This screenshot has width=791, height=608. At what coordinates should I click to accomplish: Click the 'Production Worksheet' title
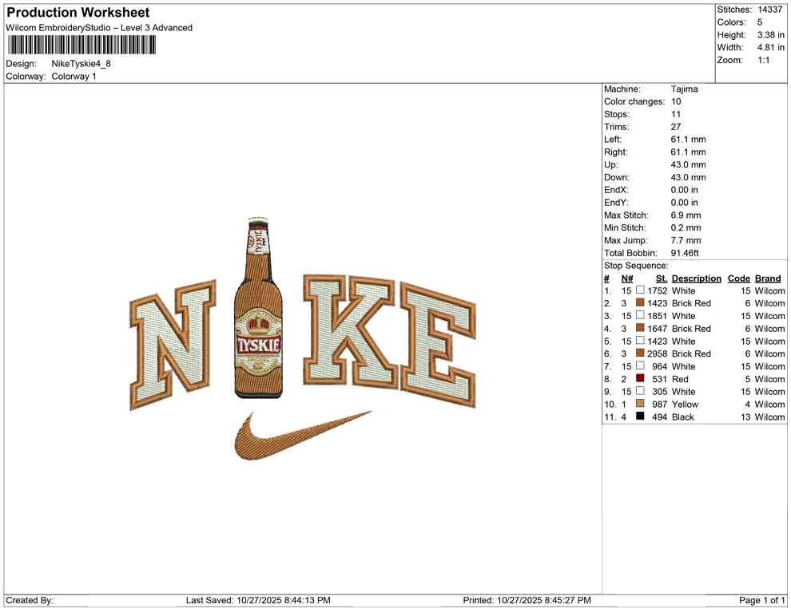[78, 12]
